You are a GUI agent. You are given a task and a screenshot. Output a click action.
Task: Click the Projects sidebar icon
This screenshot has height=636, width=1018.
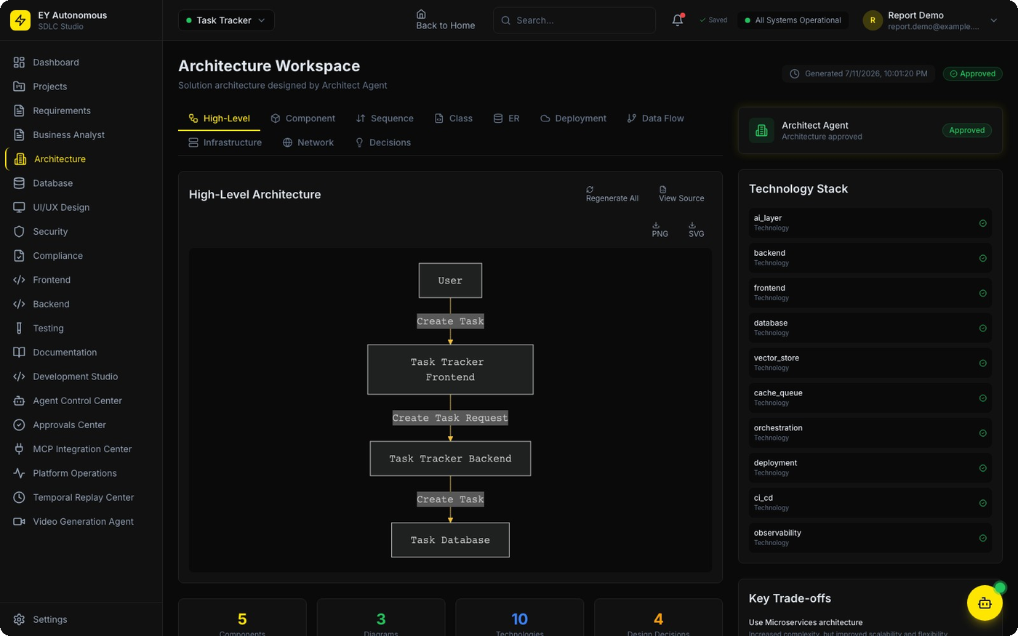coord(19,86)
